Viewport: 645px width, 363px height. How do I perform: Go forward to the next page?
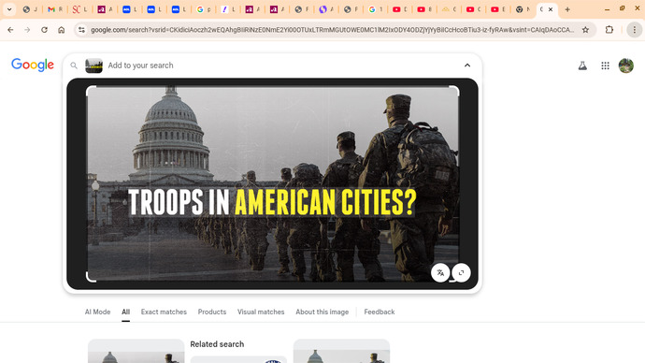[x=27, y=30]
